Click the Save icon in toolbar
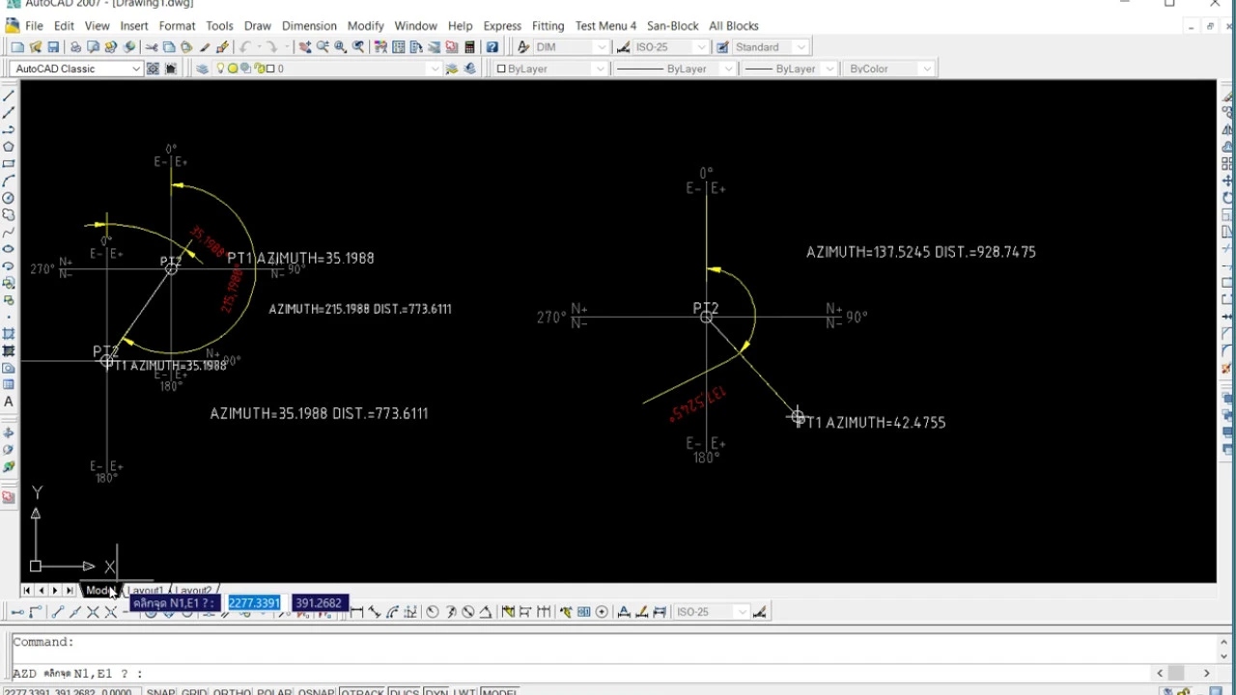The width and height of the screenshot is (1236, 695). tap(53, 47)
